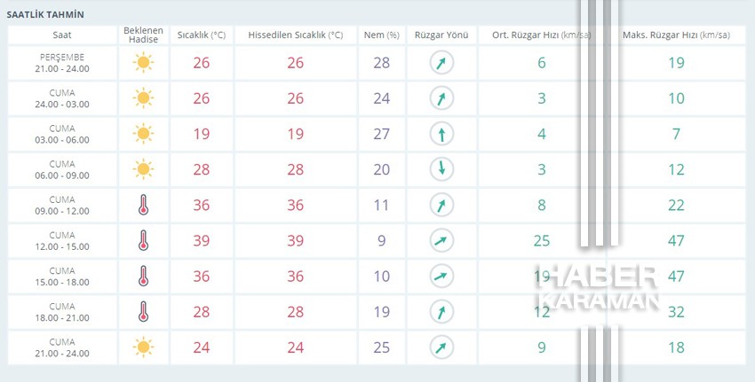Image resolution: width=755 pixels, height=382 pixels.
Task: Click the Rüzgar Yönü column header
Action: click(x=441, y=35)
